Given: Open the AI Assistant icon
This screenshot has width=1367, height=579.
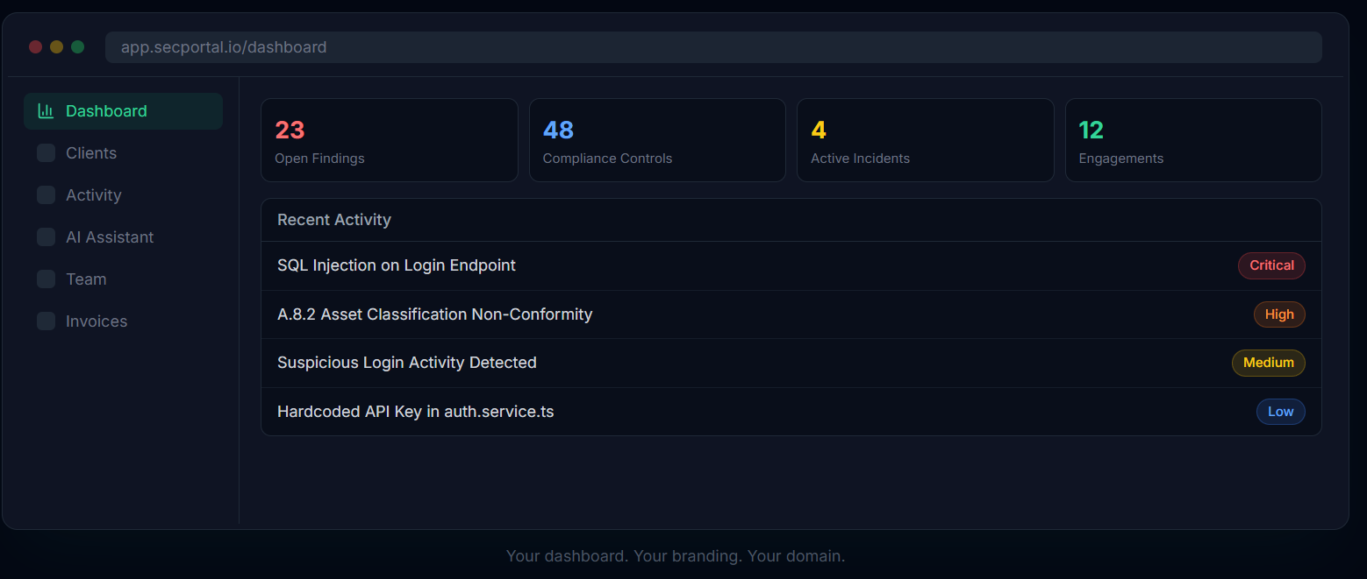Looking at the screenshot, I should click(46, 237).
